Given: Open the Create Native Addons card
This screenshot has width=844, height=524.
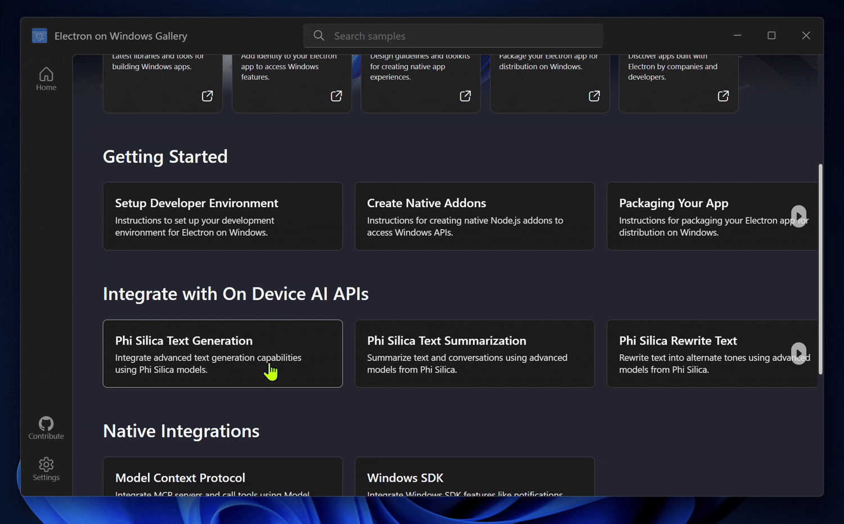Looking at the screenshot, I should (x=474, y=216).
